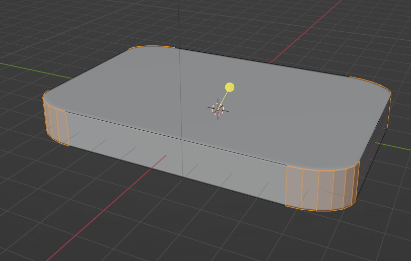The image size is (411, 261).
Task: Click the yellow bevel gizmo handle
Action: 230,87
